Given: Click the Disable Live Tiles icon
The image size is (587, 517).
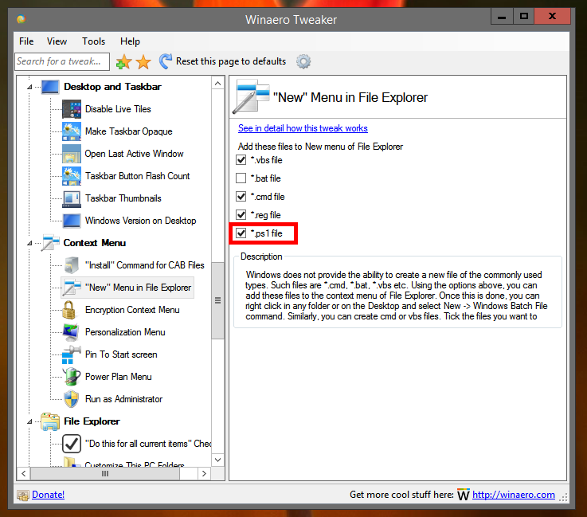Looking at the screenshot, I should point(72,109).
